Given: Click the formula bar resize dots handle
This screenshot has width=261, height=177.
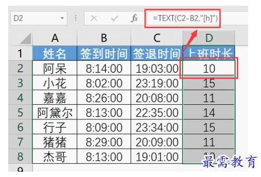Looking at the screenshot, I should [x=76, y=18].
